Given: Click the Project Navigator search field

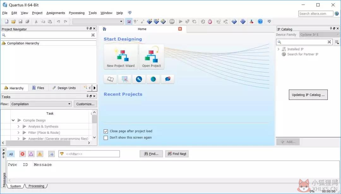Looking at the screenshot, I should coord(49,35).
